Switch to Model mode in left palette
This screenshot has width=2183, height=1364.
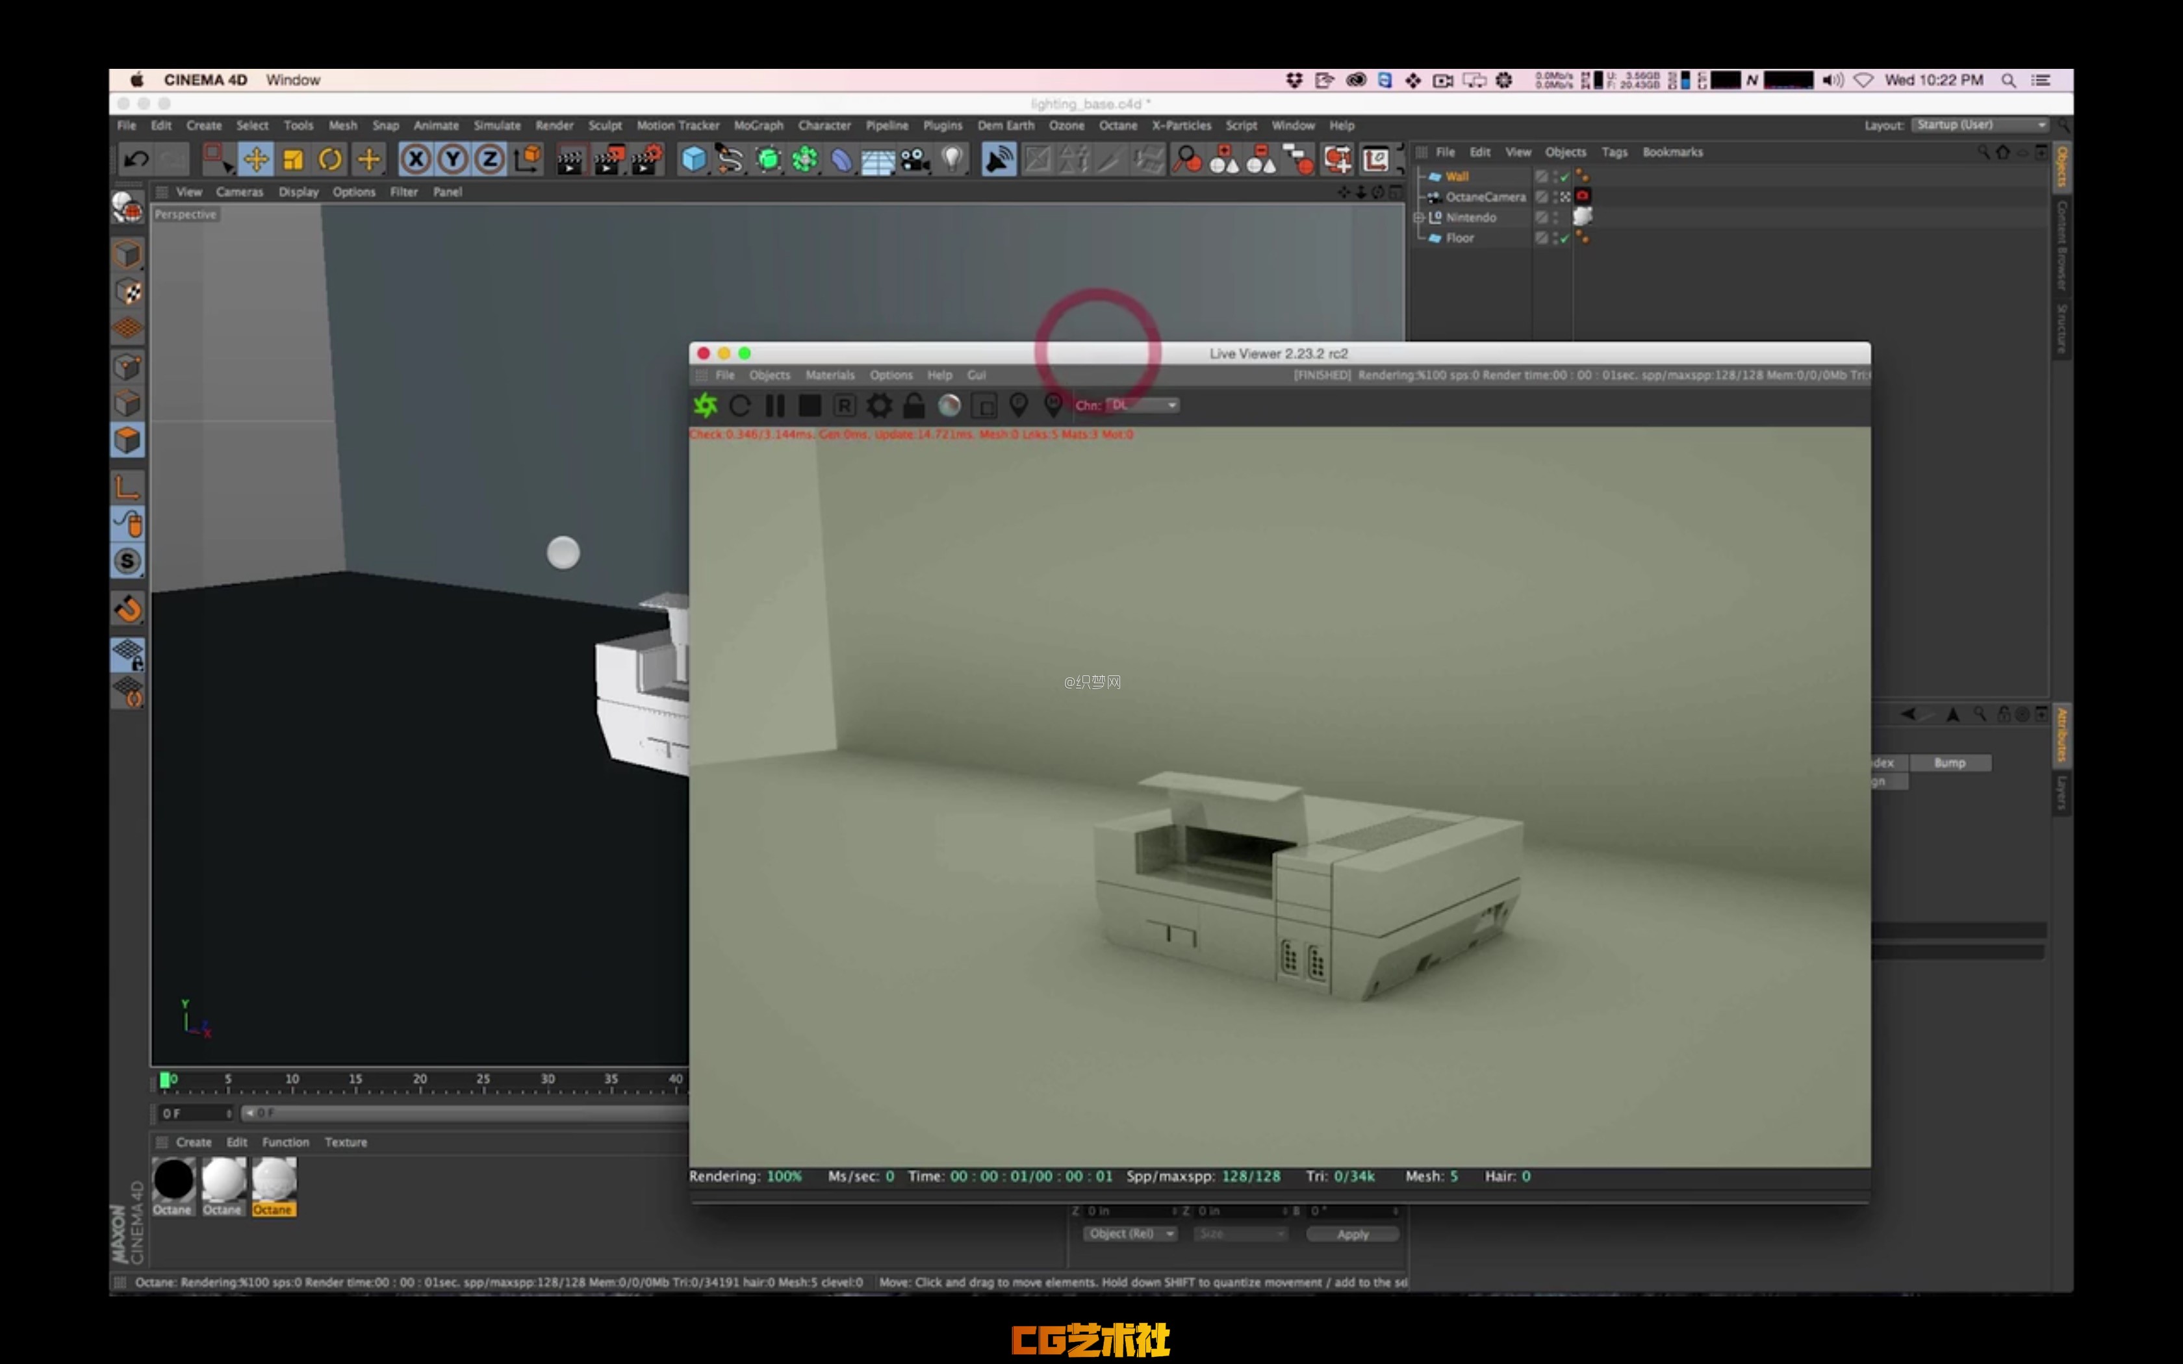127,255
